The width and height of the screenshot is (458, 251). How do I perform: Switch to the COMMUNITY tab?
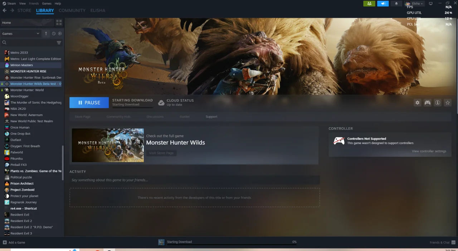[72, 10]
